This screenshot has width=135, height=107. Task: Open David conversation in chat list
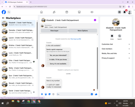click(18, 92)
